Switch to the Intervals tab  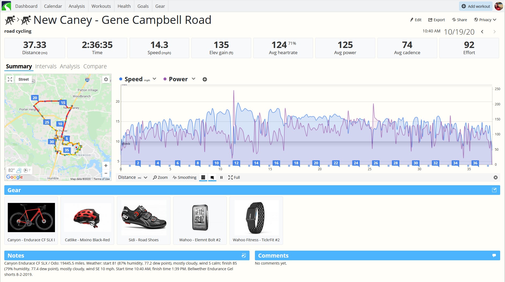[46, 66]
